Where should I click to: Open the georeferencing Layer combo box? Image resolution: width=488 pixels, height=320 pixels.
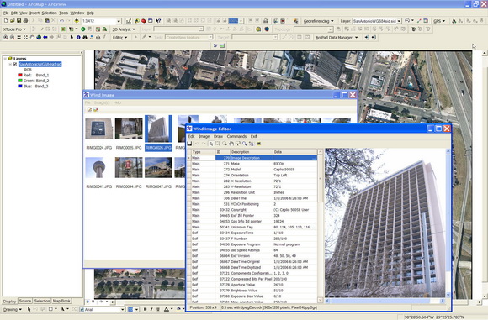[377, 21]
